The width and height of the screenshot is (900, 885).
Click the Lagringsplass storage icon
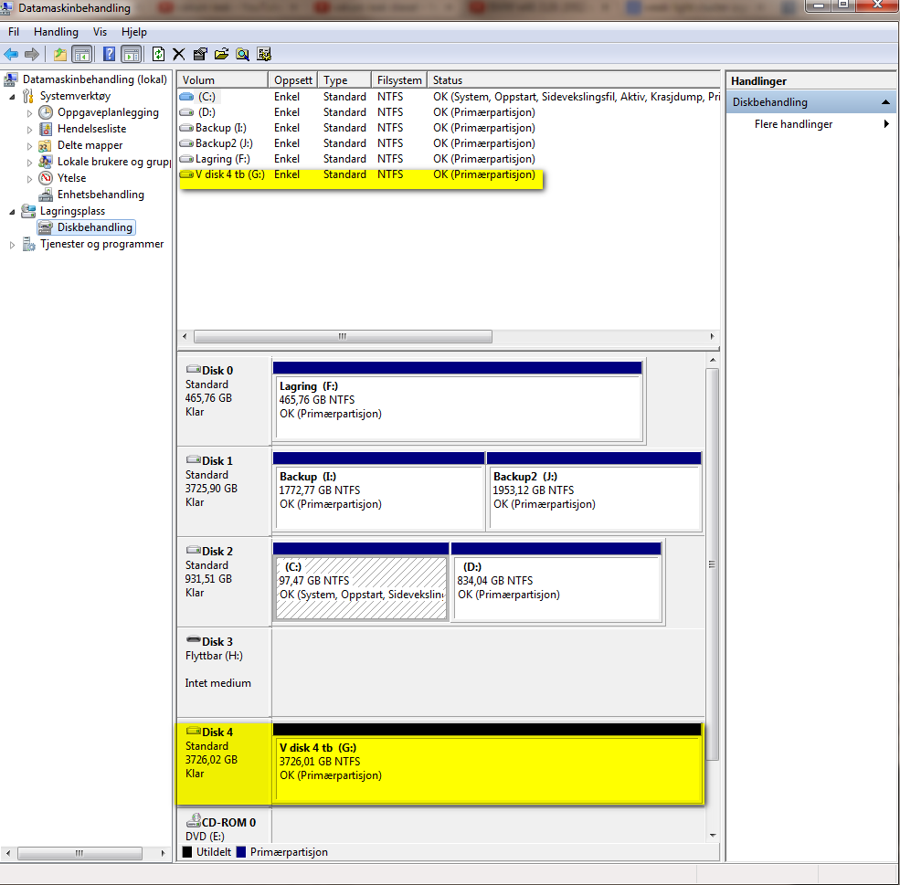coord(28,211)
